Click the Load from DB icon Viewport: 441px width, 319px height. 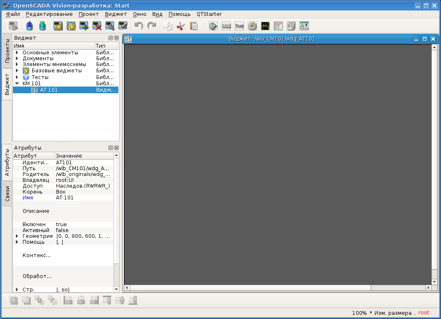[x=29, y=26]
